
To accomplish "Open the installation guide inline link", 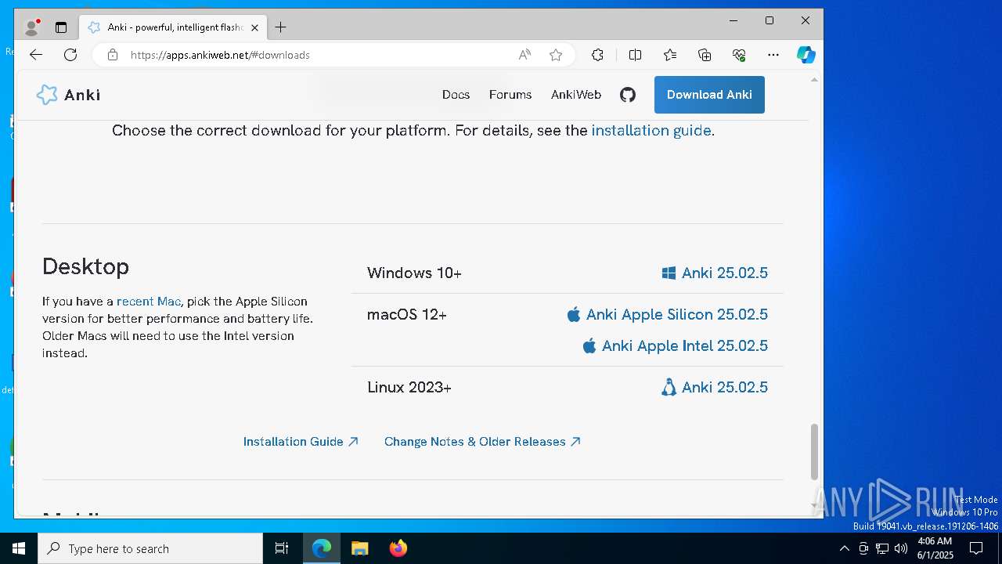I will tap(651, 131).
